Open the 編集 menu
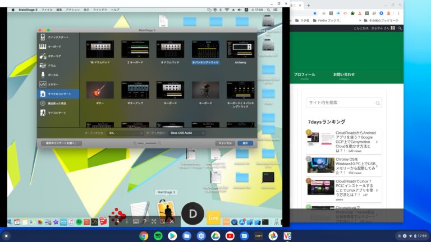431x242 pixels. point(59,10)
